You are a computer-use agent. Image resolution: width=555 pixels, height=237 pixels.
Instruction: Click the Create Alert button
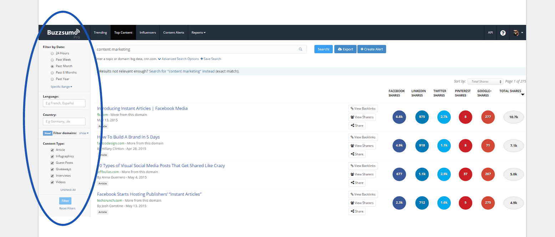click(372, 49)
